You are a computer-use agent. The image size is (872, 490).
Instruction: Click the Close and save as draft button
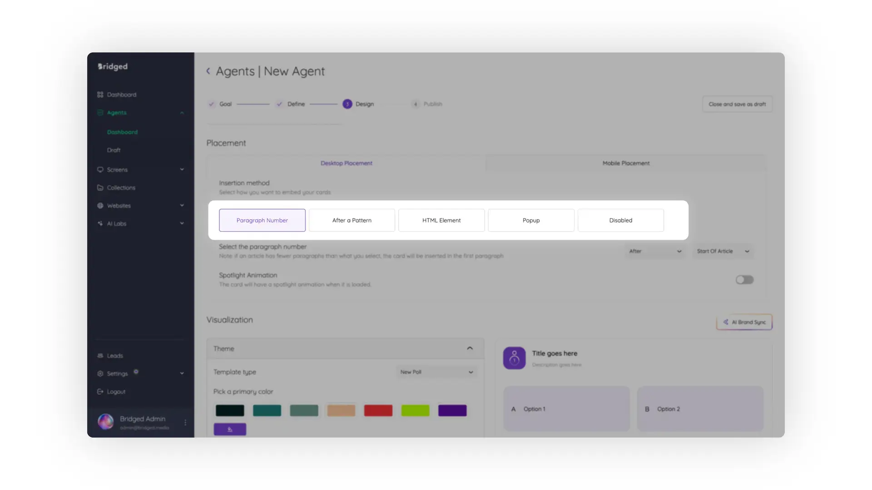pos(737,104)
